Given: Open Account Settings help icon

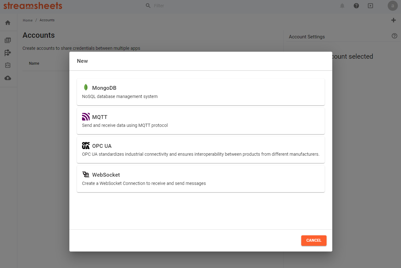Looking at the screenshot, I should click(394, 36).
